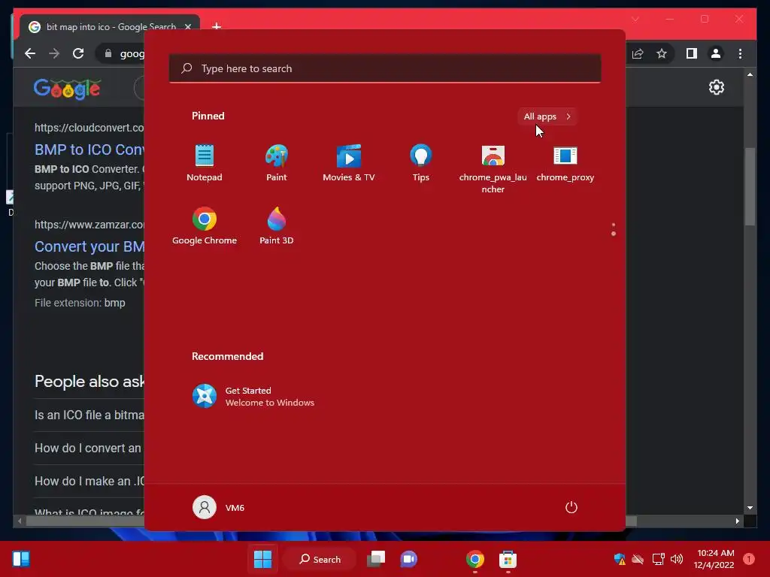
Task: Click Chrome vertical scrollbar thumb
Action: point(750,186)
